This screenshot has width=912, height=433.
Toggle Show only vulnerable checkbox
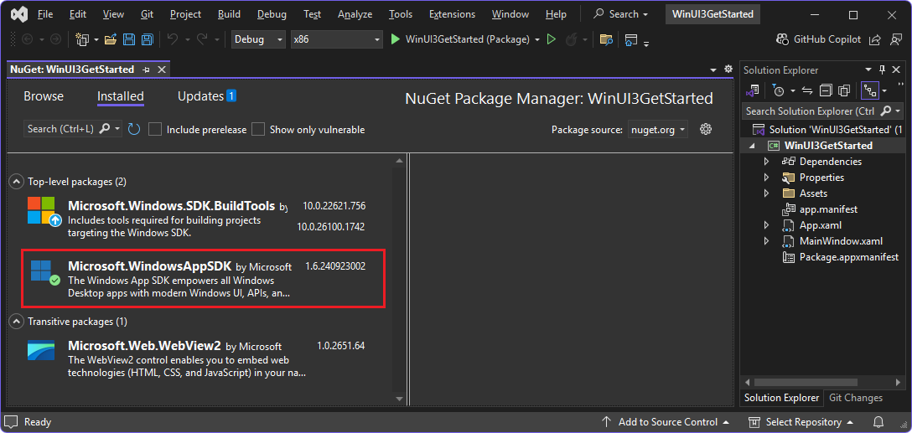[x=258, y=129]
